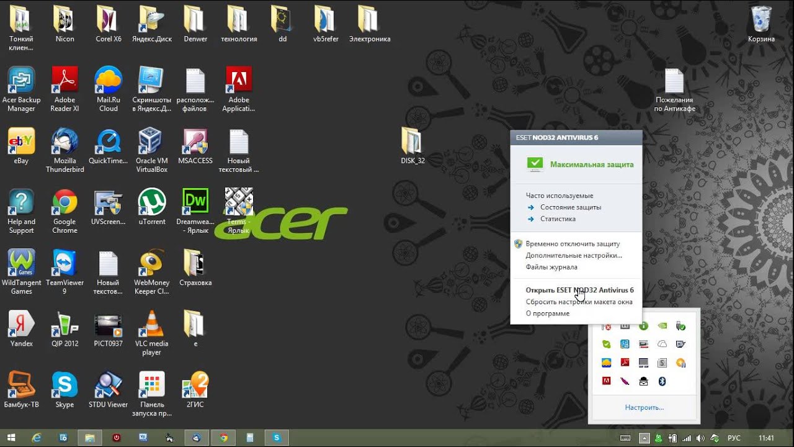Click hat-and-envelope mail agent tray icon
Viewport: 794px width, 447px height.
(643, 381)
